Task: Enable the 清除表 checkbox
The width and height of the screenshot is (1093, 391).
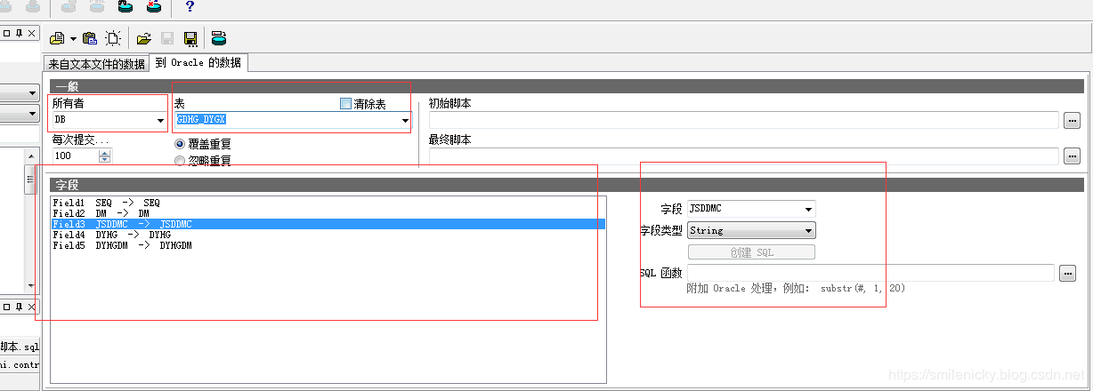Action: point(346,104)
